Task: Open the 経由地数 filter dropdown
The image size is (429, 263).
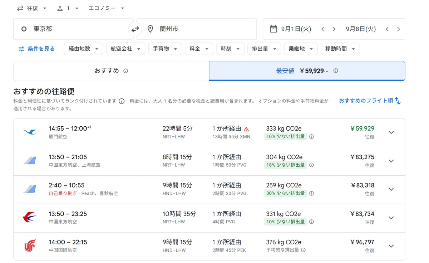Action: coord(84,49)
